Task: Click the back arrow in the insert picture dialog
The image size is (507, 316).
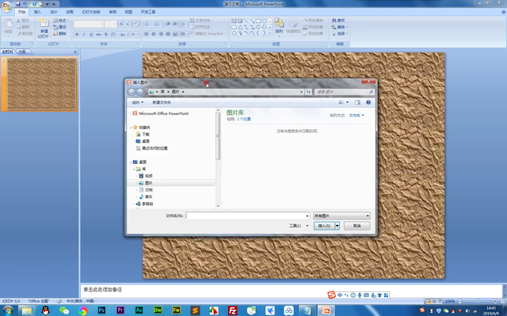Action: click(132, 92)
